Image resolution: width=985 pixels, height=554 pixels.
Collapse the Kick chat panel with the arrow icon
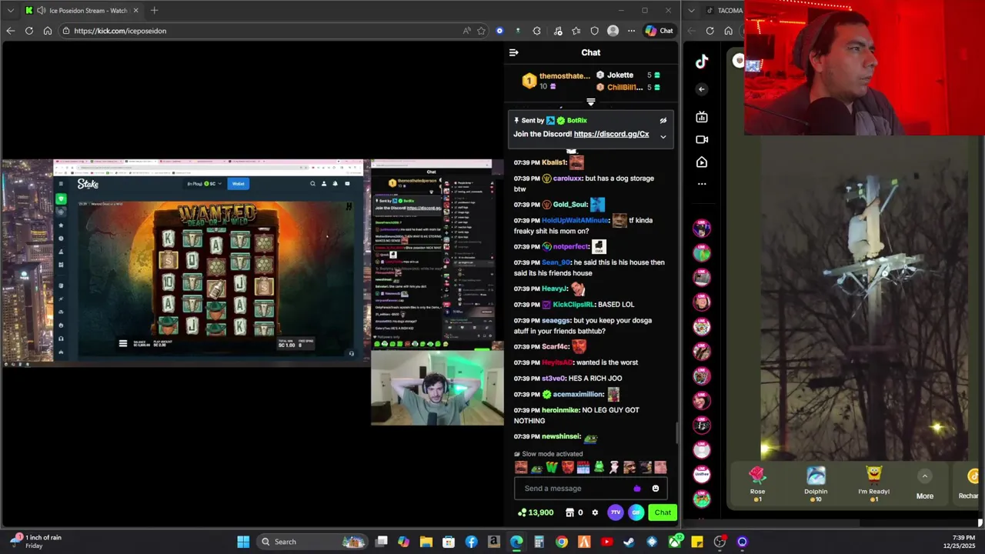click(x=513, y=52)
